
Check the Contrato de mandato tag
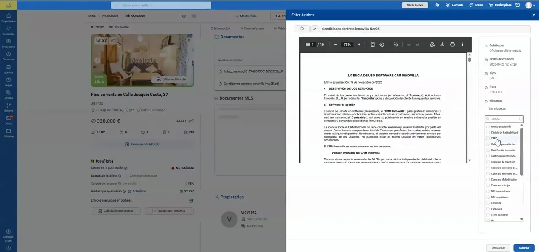pos(488,162)
